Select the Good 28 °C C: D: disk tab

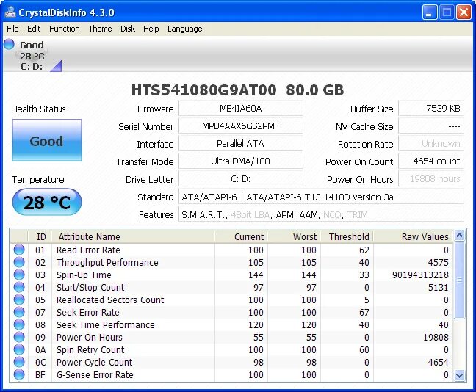coord(32,56)
